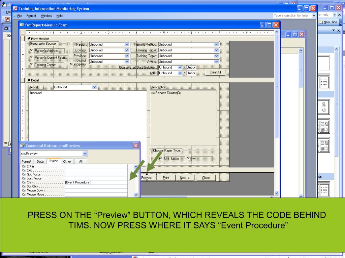The height and width of the screenshot is (258, 345).
Task: Click the Form Header section bar
Action: click(150, 39)
